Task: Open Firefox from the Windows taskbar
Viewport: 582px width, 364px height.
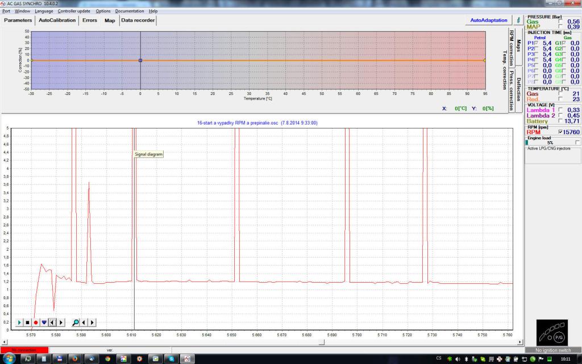Action: 74,359
